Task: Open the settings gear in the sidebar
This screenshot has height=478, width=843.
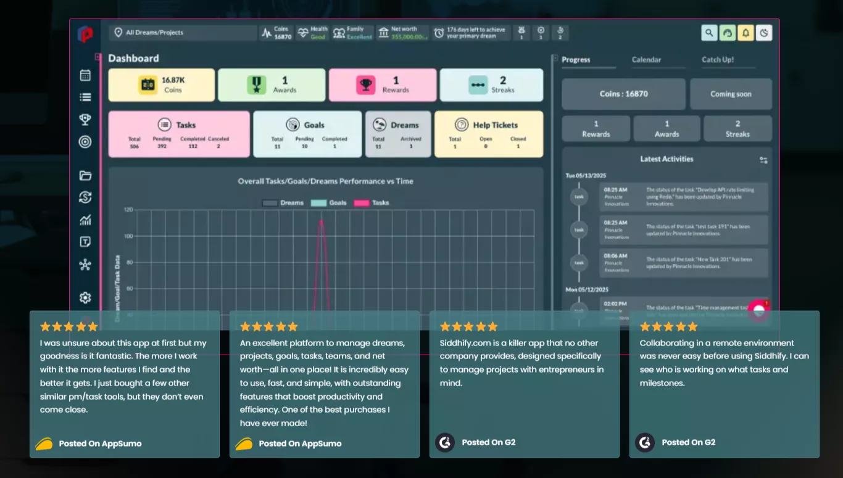Action: 85,298
